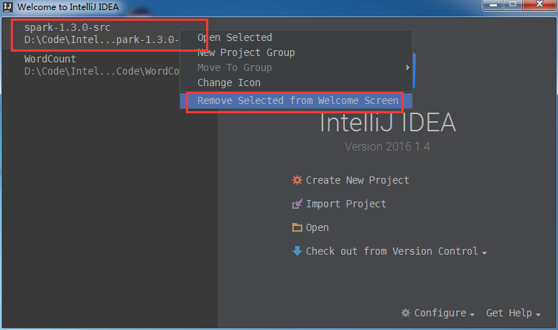The width and height of the screenshot is (558, 330).
Task: Open the Get Help dropdown arrow
Action: click(x=538, y=315)
